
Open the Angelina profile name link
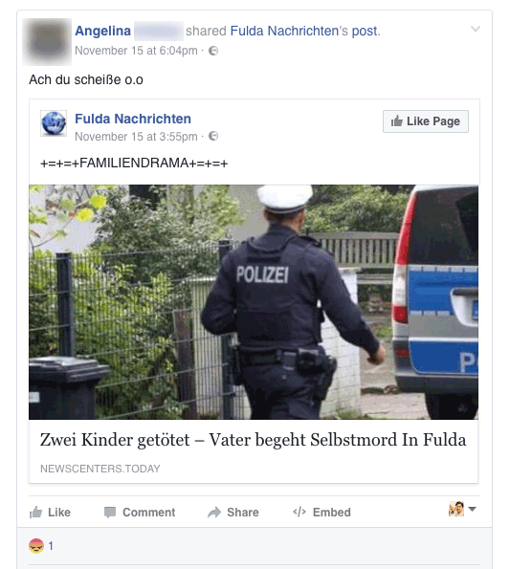click(102, 31)
